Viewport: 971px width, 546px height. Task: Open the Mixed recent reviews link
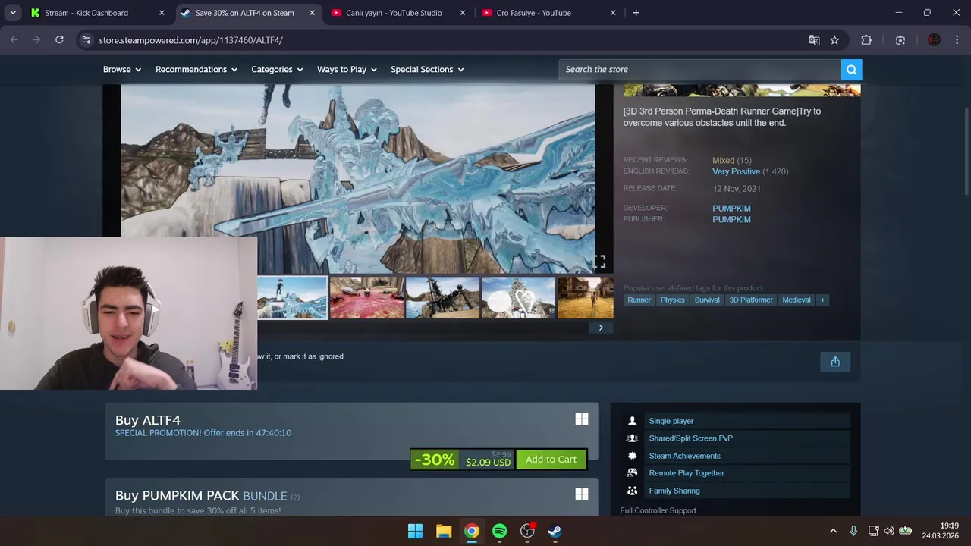(723, 161)
